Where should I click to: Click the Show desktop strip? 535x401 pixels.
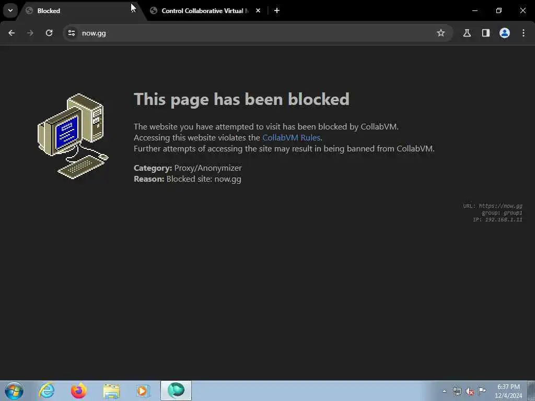[x=532, y=391]
